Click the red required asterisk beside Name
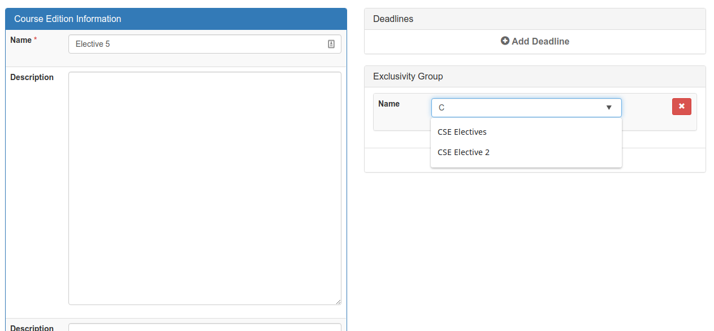The height and width of the screenshot is (331, 714). click(36, 39)
